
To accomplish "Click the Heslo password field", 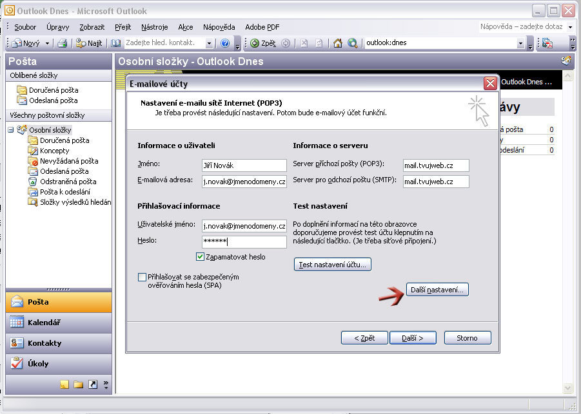I will pos(244,242).
